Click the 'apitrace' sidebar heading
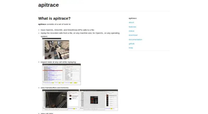This screenshot has height=114, width=208. 133,18
